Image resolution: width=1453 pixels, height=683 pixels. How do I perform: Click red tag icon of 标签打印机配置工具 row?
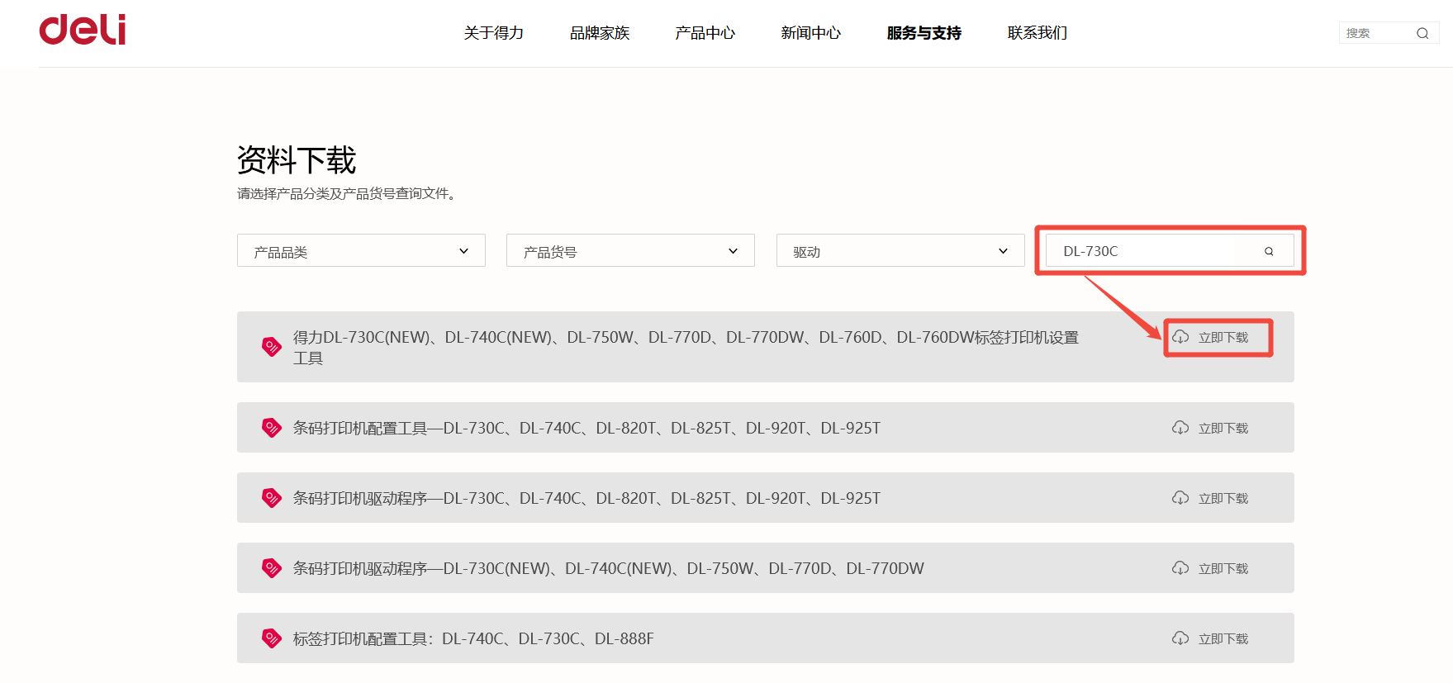(x=272, y=638)
